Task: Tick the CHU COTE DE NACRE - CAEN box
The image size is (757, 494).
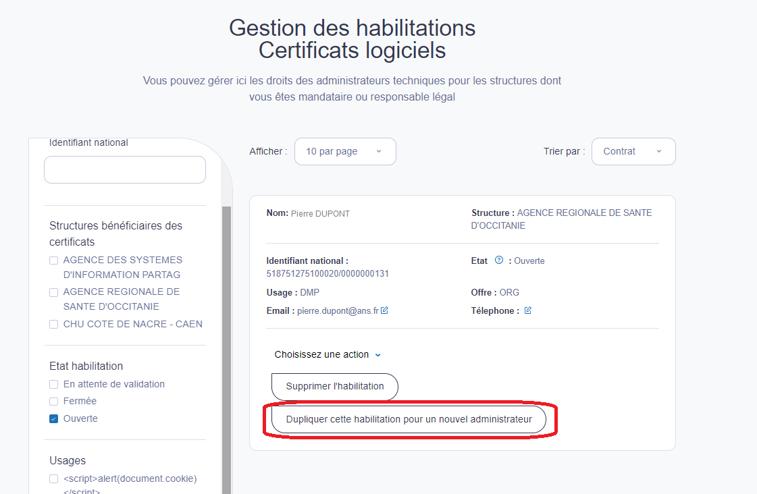Action: [53, 324]
